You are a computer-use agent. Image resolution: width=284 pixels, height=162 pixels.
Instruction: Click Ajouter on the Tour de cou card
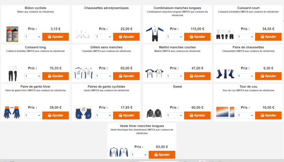268,115
